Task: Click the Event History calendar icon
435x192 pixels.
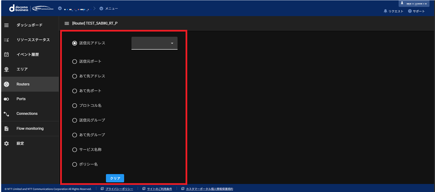Action: [x=6, y=55]
